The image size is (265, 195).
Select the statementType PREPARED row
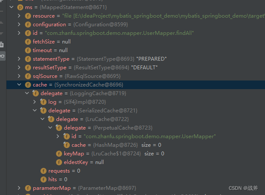(x=136, y=59)
